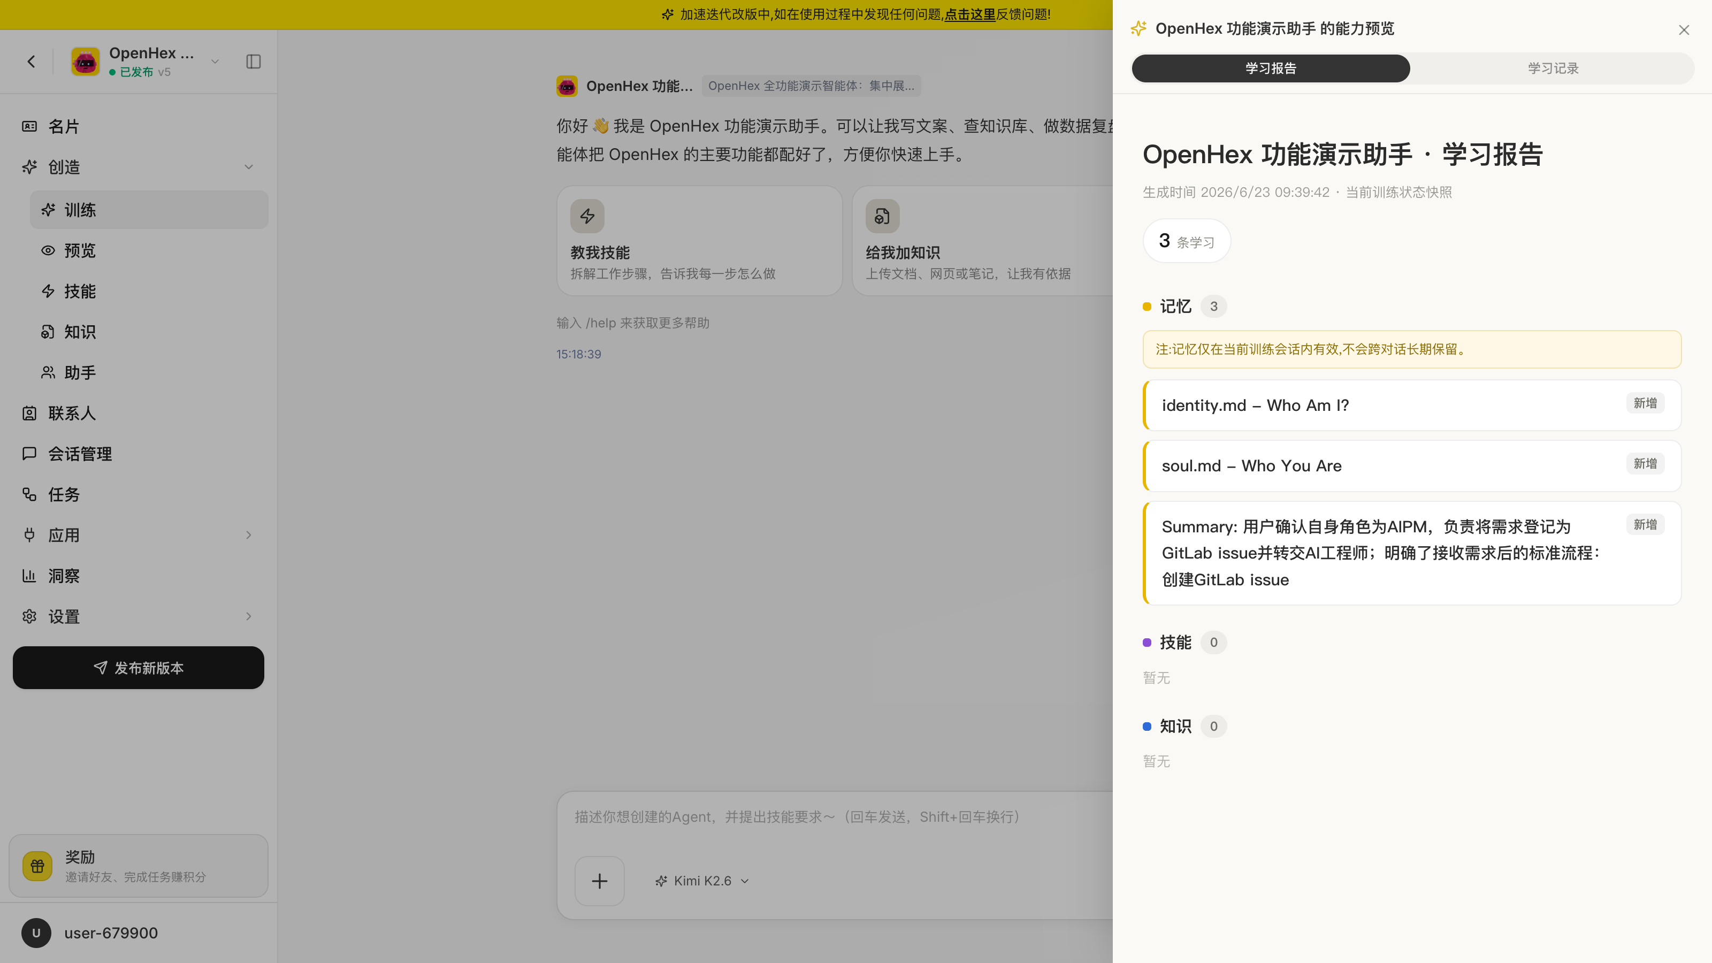Click the back arrow icon
The height and width of the screenshot is (963, 1712).
(x=31, y=62)
